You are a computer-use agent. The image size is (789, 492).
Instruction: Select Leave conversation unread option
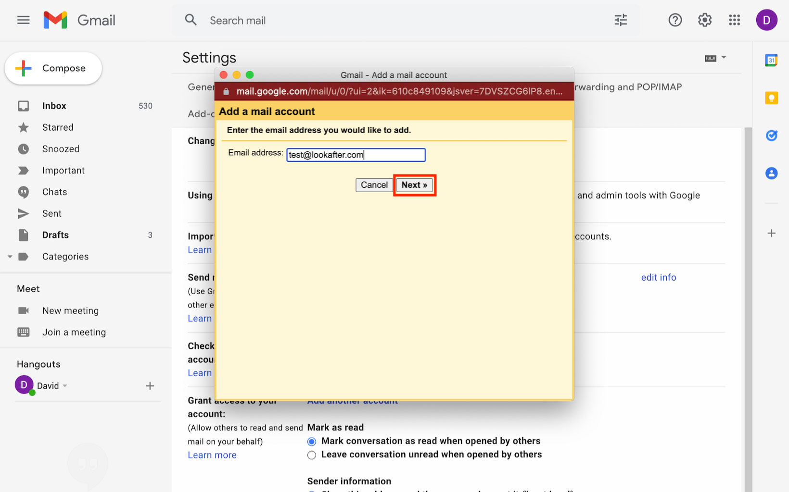pos(312,455)
